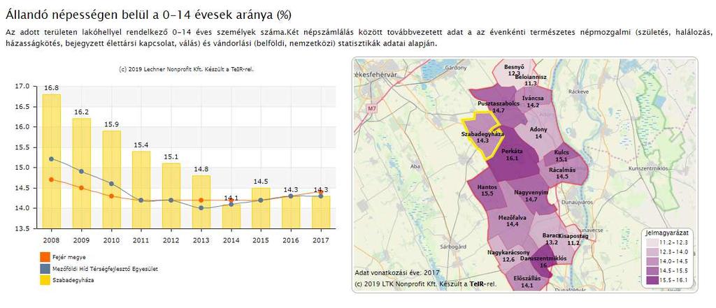Click the Nagyvenyim region on the map
Screen dimensions: 716x308
[531, 197]
